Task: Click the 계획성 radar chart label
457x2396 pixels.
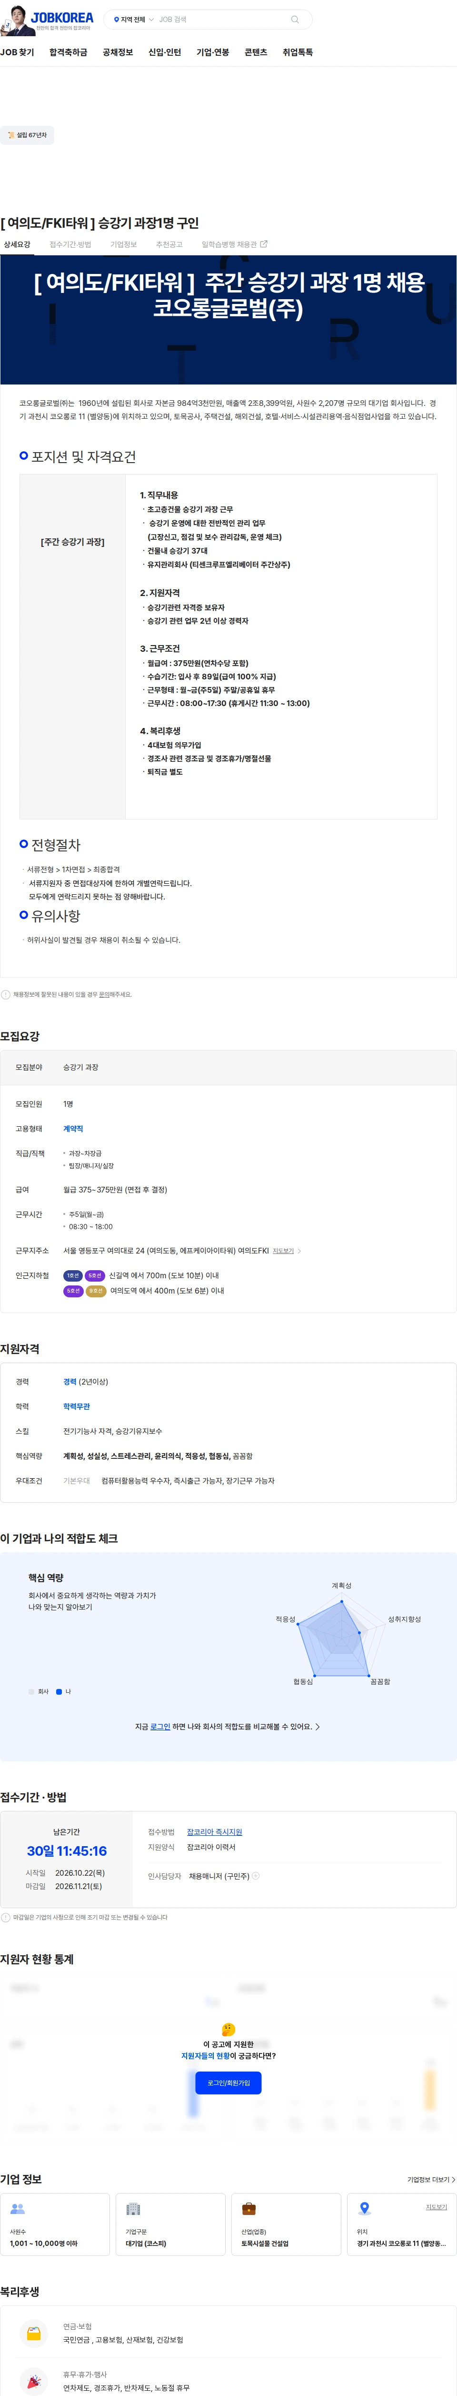Action: tap(342, 1585)
